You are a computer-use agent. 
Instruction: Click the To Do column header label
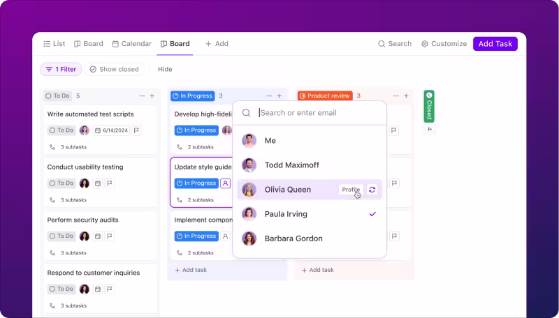[x=58, y=96]
